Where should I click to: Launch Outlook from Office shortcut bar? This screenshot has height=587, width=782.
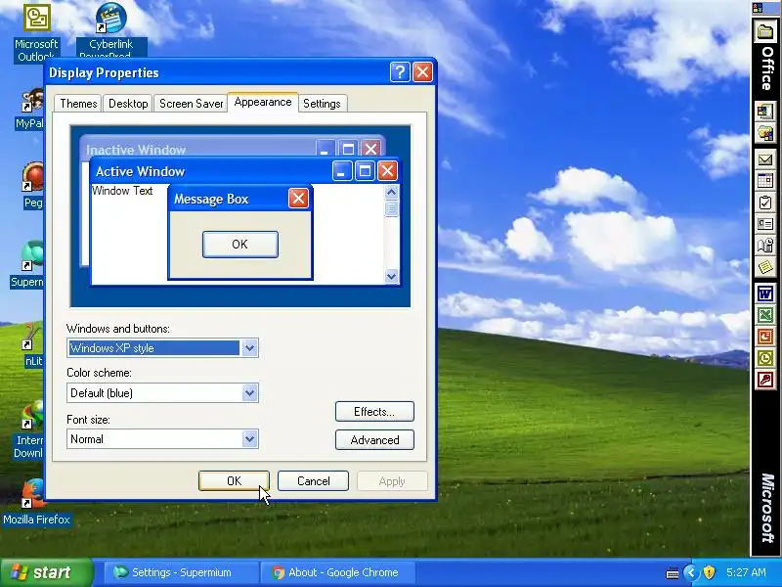tap(765, 358)
